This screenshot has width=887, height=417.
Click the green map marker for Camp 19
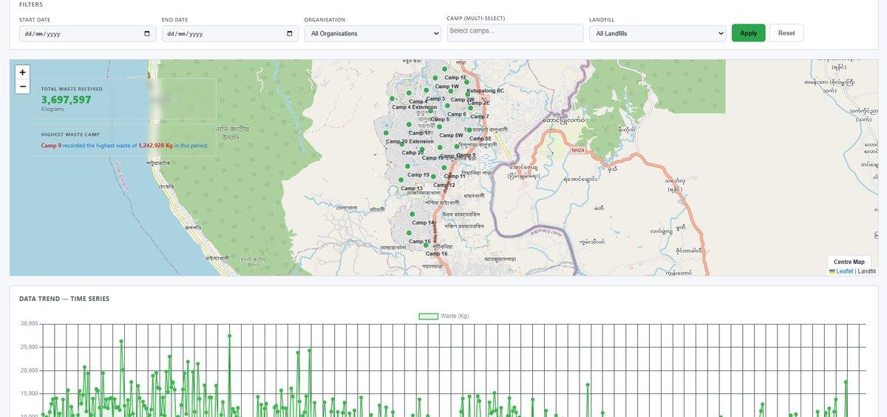(x=407, y=166)
